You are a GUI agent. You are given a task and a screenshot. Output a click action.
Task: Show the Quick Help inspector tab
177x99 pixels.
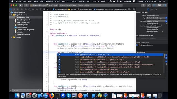click(156, 9)
